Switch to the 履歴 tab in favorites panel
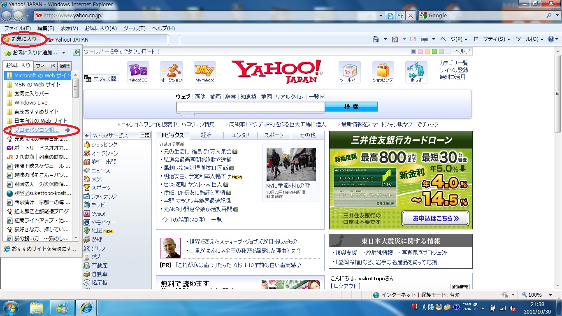This screenshot has width=562, height=316. [x=65, y=66]
